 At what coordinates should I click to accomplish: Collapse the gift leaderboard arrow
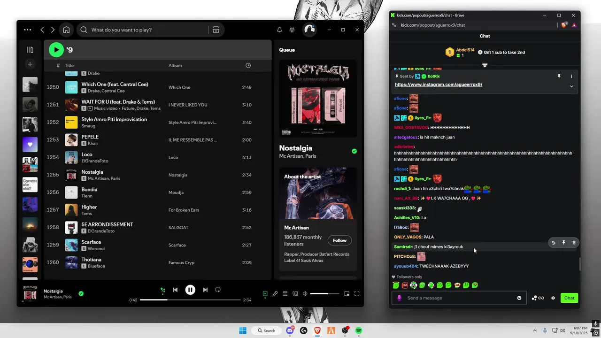485,65
